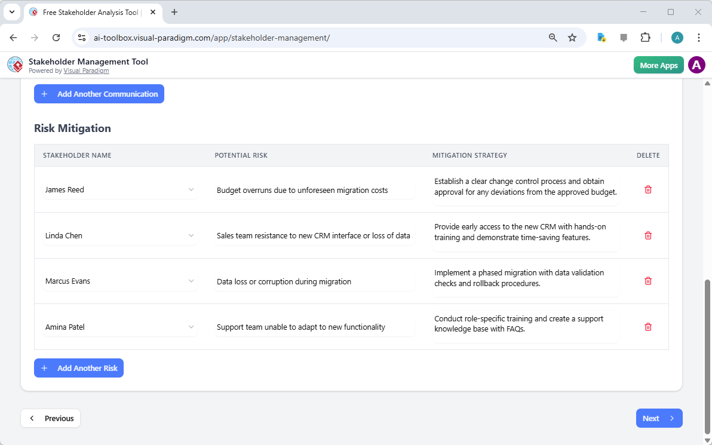Open the Visual Paradigm link

[86, 70]
